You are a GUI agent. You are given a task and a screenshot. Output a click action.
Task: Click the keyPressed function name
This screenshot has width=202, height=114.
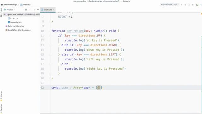coord(75,31)
